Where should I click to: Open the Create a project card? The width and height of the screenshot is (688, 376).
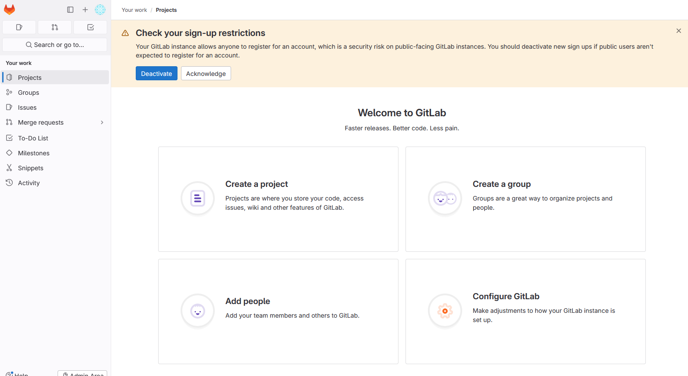tap(278, 199)
